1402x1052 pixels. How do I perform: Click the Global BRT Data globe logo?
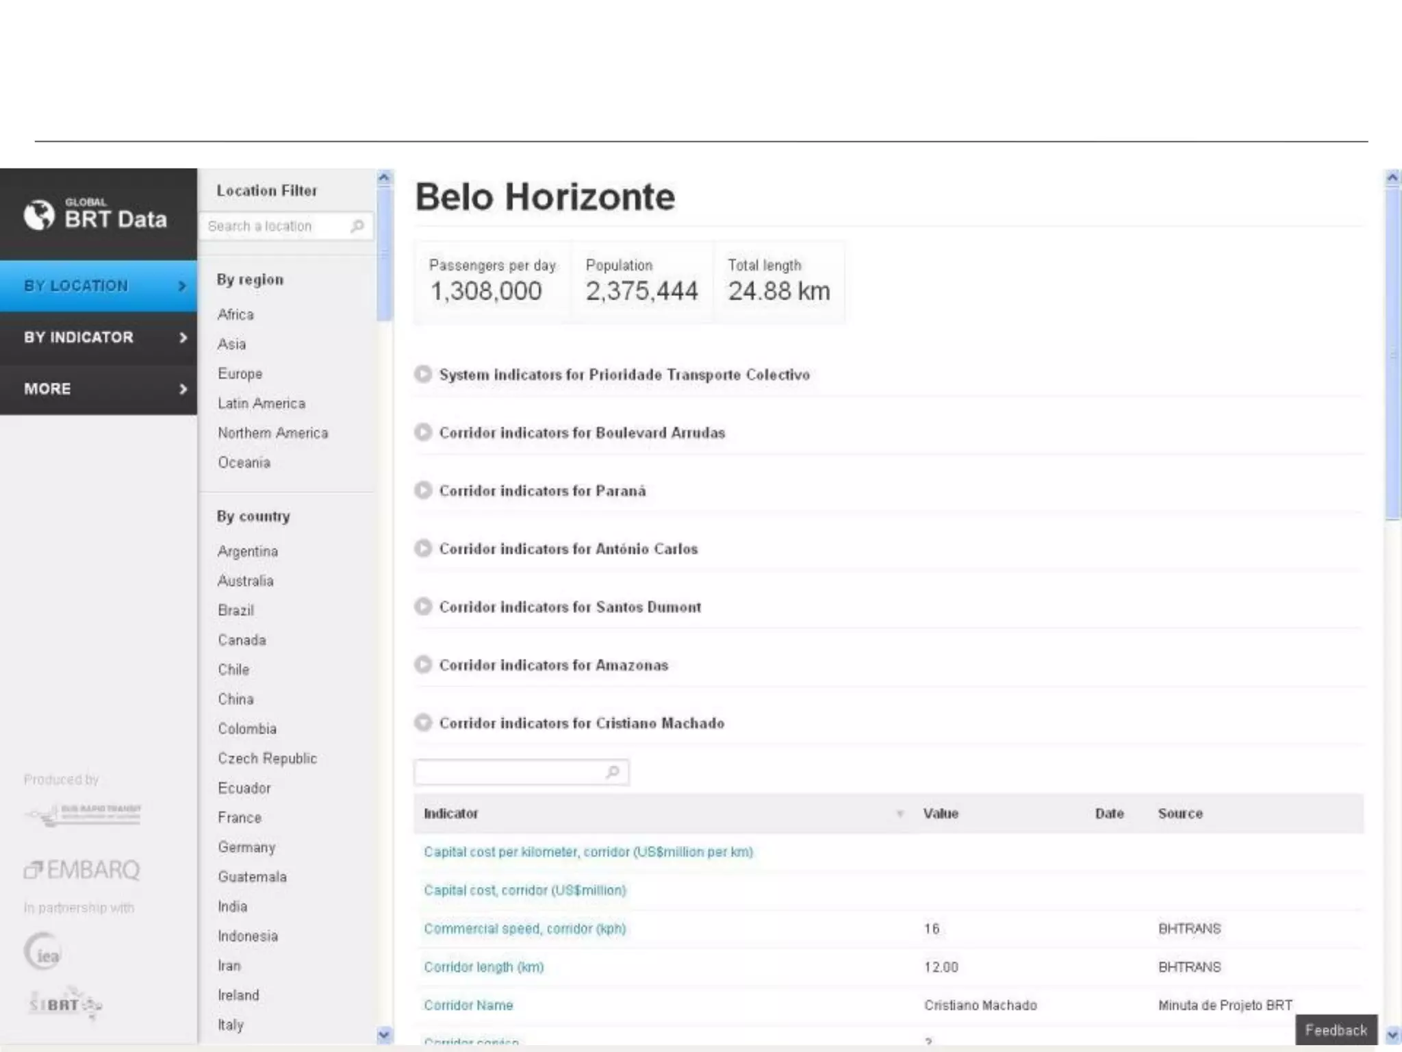[39, 214]
